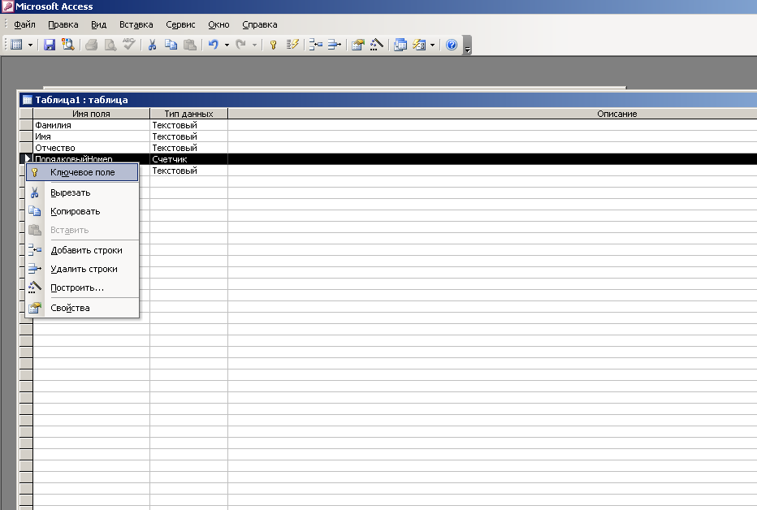Open the Файл menu

[24, 24]
